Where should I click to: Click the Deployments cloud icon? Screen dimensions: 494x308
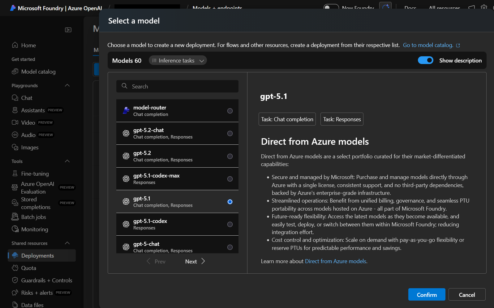click(x=15, y=255)
